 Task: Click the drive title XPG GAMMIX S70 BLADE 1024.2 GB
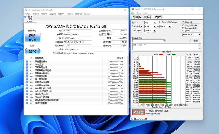(x=76, y=26)
